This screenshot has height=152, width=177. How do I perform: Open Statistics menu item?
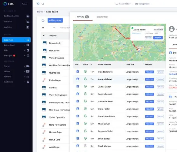[8, 21]
